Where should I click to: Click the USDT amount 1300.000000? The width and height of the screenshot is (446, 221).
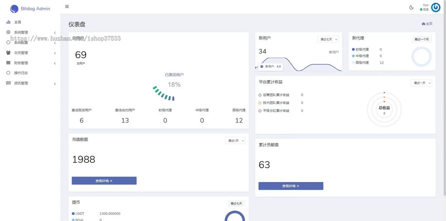[110, 214]
